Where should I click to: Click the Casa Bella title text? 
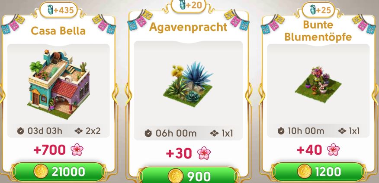click(x=58, y=31)
